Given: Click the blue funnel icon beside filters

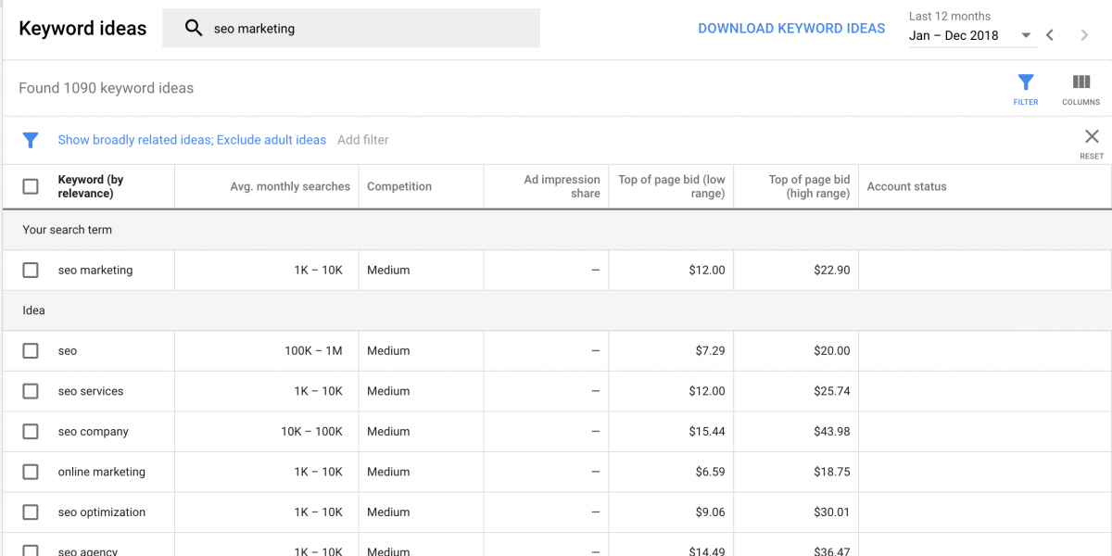Looking at the screenshot, I should pyautogui.click(x=31, y=140).
